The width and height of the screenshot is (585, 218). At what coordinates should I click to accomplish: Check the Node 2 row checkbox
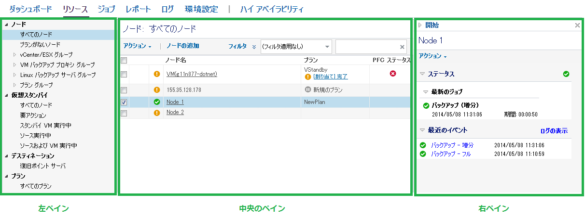click(124, 113)
